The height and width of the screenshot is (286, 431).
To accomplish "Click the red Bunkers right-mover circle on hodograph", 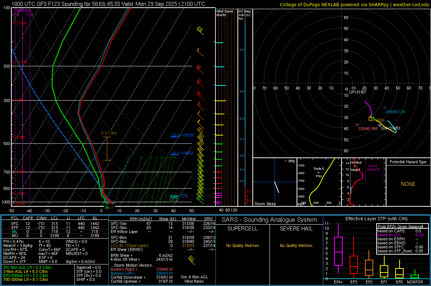I will 357,125.
